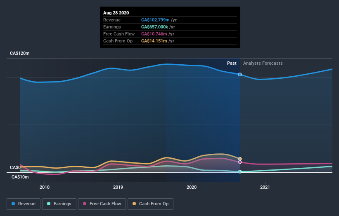Image resolution: width=339 pixels, height=216 pixels.
Task: Click the Past label in the chart
Action: tap(232, 63)
